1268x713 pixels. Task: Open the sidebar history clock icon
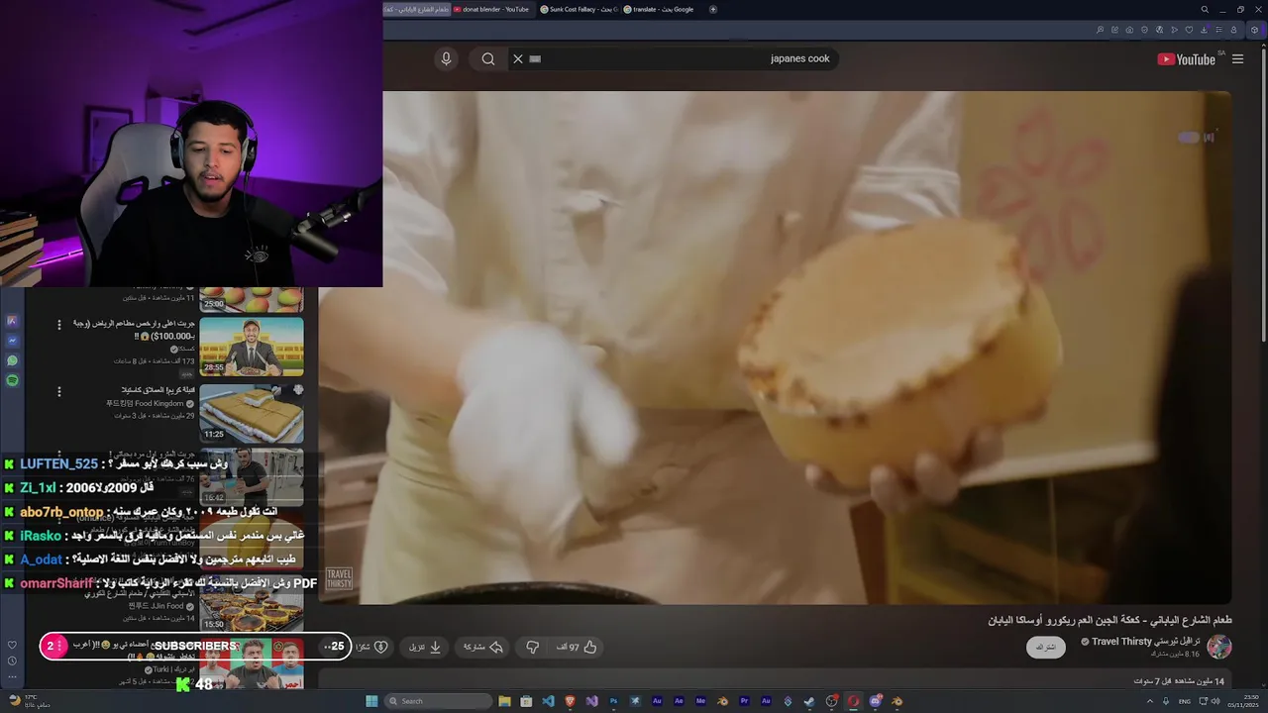point(12,661)
